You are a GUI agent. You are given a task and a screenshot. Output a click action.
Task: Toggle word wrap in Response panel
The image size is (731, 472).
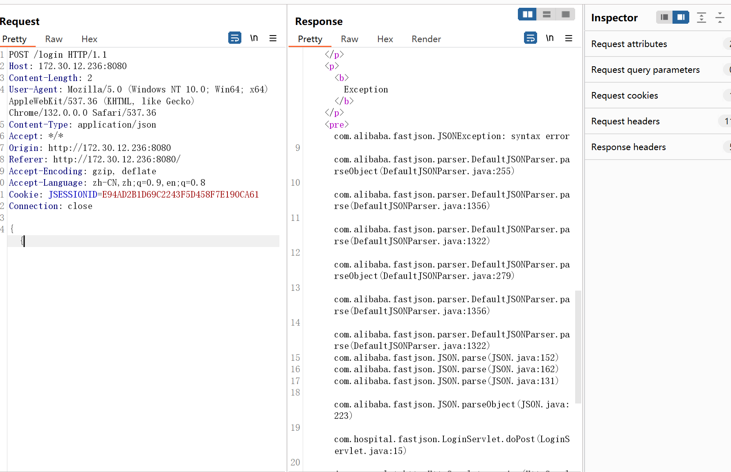[x=531, y=38]
